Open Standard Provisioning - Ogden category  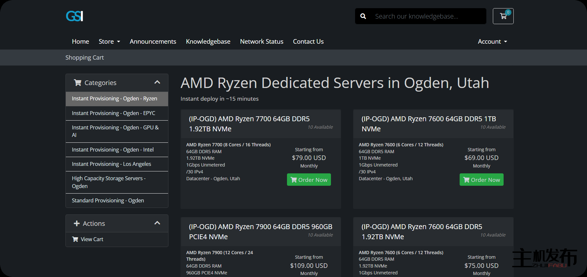(x=117, y=200)
